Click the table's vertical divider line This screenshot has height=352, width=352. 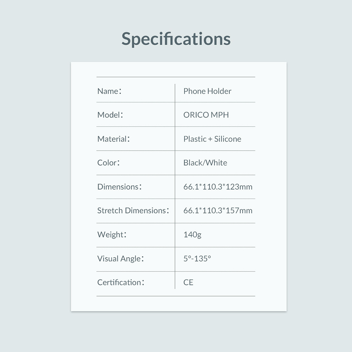coord(175,187)
